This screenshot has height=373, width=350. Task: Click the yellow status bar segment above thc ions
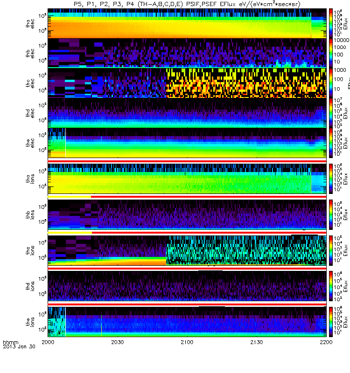coord(70,232)
